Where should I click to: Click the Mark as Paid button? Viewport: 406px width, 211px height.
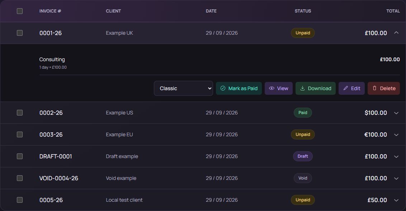(239, 88)
